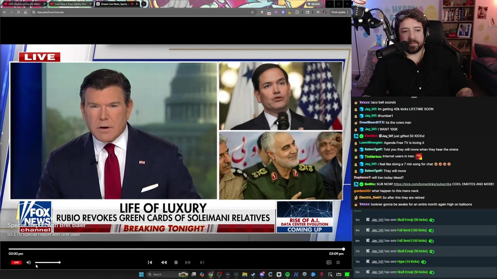The image size is (497, 279).
Task: Open the kick.com/boneclinks/subscribe link in chat
Action: 422,184
